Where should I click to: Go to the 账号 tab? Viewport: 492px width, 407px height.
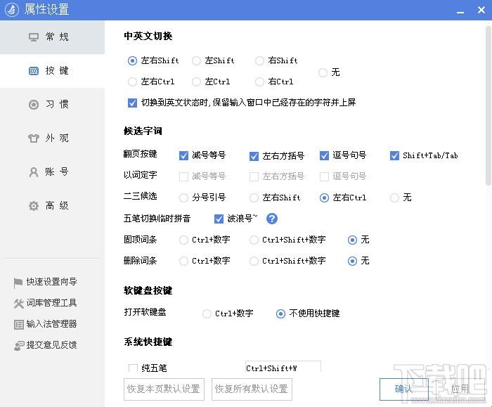point(52,172)
